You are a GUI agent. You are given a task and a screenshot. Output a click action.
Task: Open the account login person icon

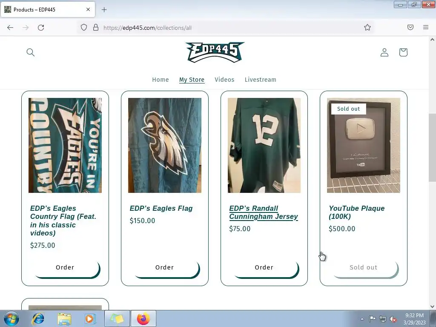(x=384, y=52)
